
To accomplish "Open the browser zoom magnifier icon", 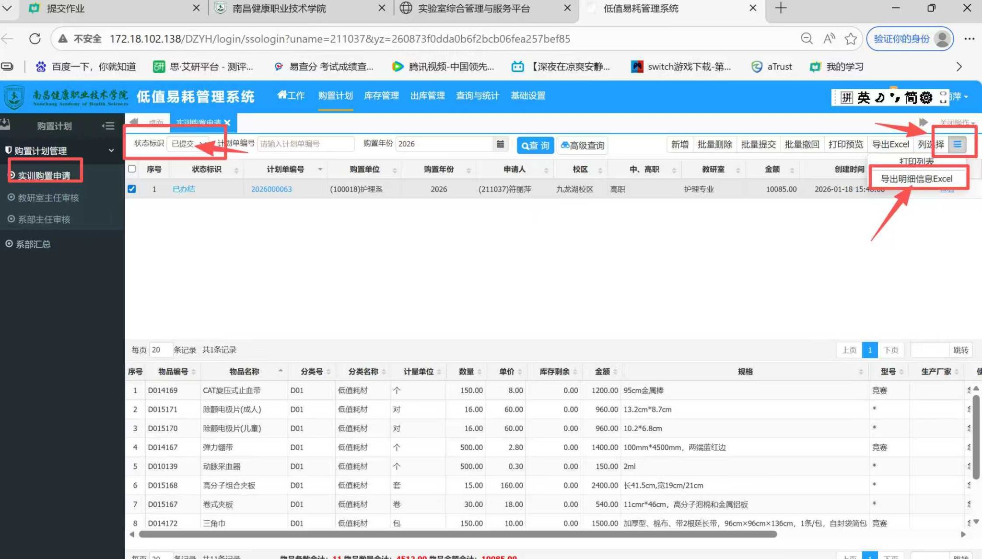I will click(x=807, y=39).
